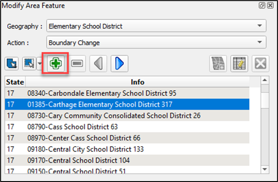The width and height of the screenshot is (278, 182).
Task: Open the Action dropdown
Action: click(156, 43)
